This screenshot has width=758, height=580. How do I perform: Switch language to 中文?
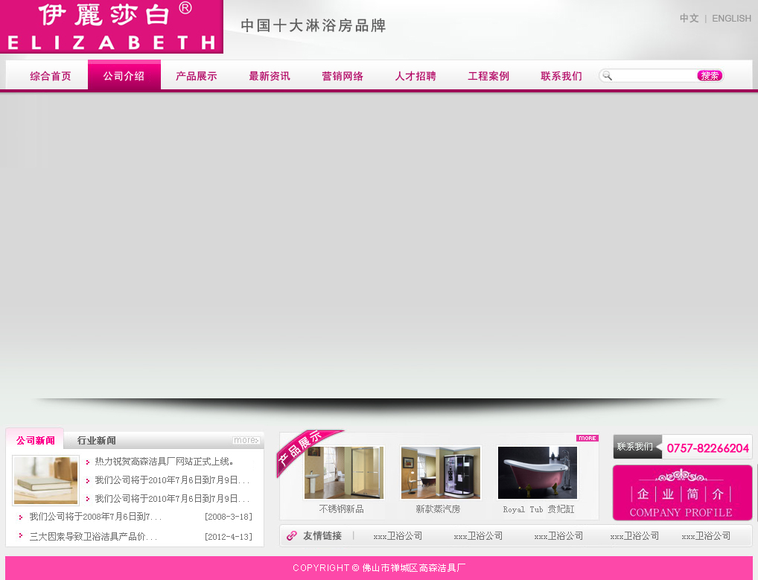689,19
